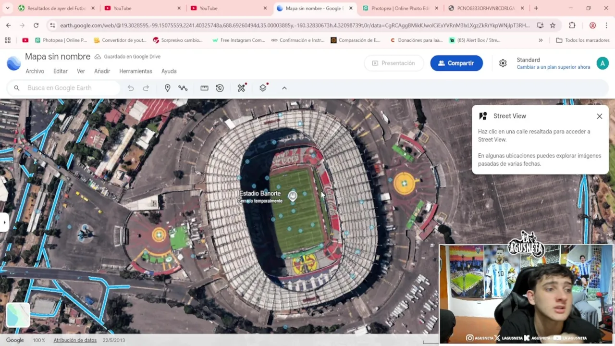The width and height of the screenshot is (615, 346).
Task: Open "Convertidor de yout..." bookmark
Action: click(x=120, y=40)
